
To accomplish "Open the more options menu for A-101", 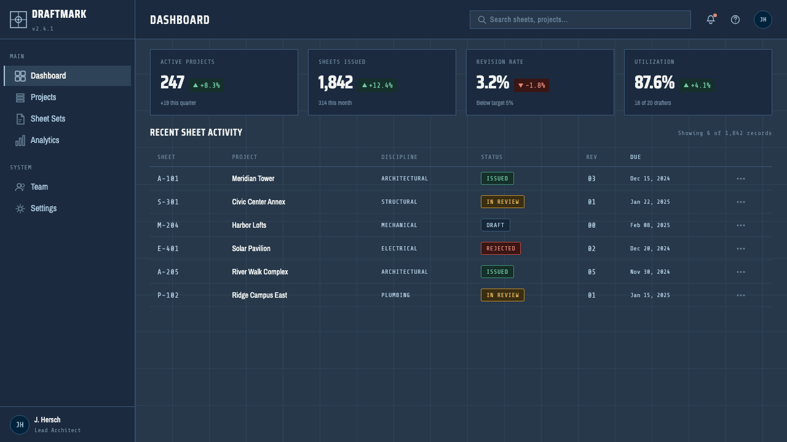I will [741, 179].
